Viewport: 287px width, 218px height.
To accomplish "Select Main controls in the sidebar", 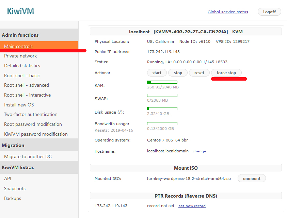I will coord(18,46).
